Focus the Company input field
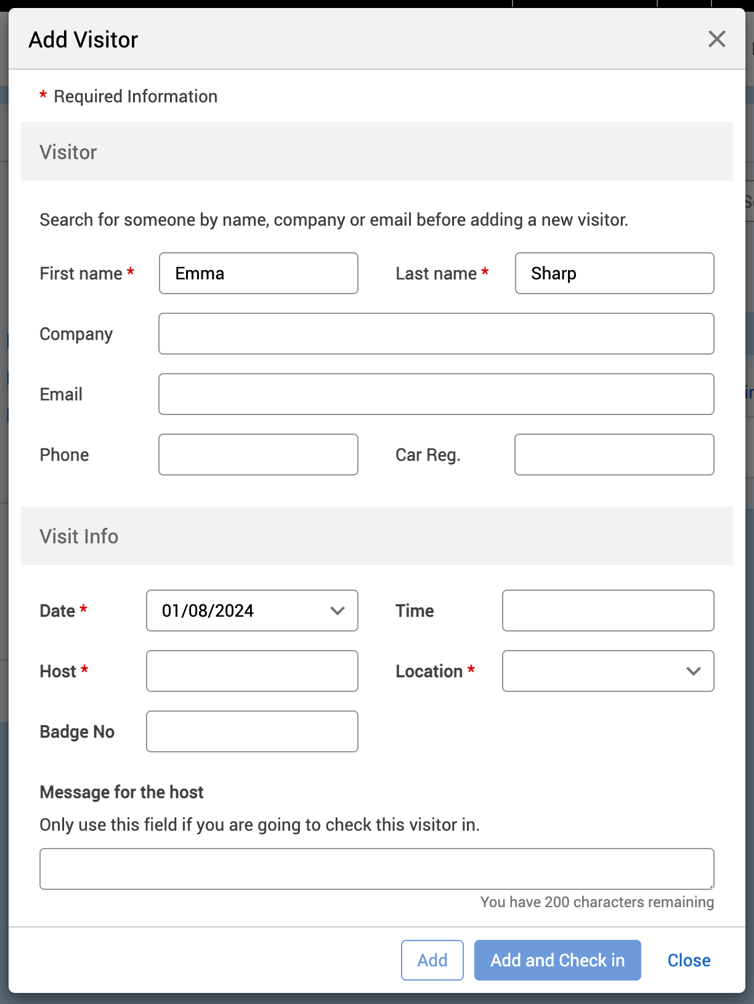 436,334
